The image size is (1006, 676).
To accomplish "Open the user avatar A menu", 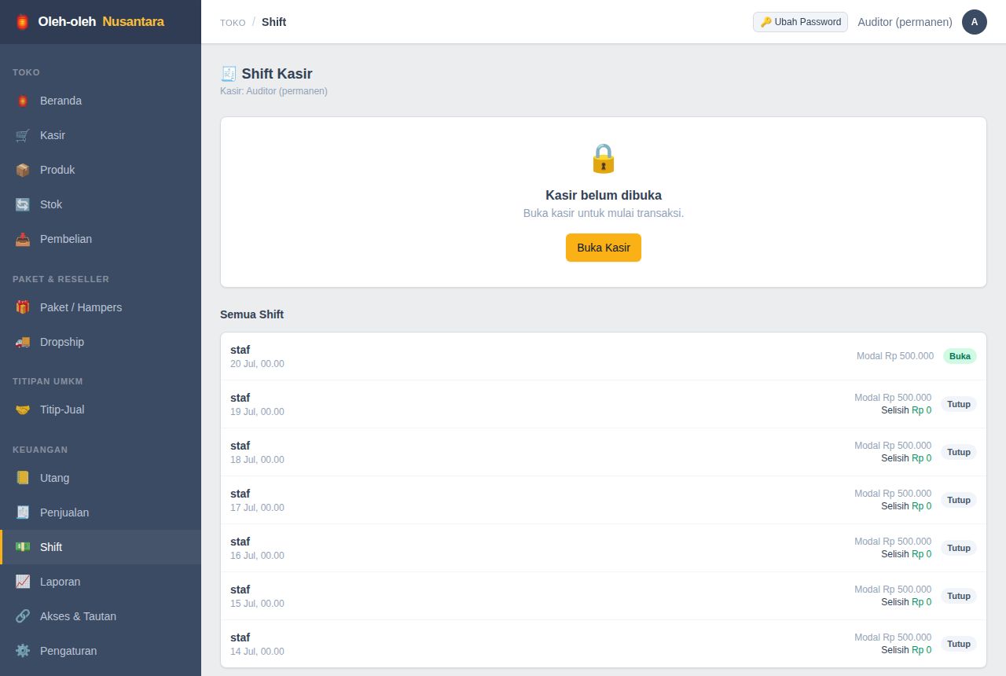I will pos(975,22).
